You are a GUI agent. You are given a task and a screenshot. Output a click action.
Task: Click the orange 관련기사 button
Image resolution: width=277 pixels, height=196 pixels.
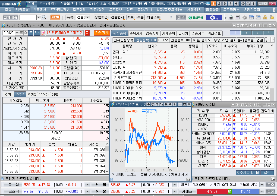click(x=102, y=33)
